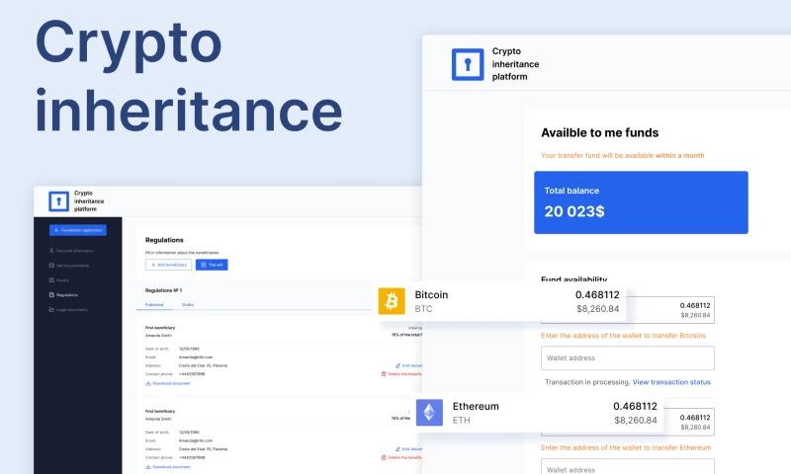This screenshot has height=474, width=791.
Task: Open the Drafts tab
Action: 187,305
